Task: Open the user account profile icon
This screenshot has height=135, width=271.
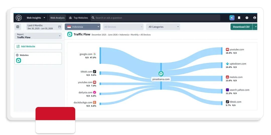Action: pyautogui.click(x=255, y=18)
